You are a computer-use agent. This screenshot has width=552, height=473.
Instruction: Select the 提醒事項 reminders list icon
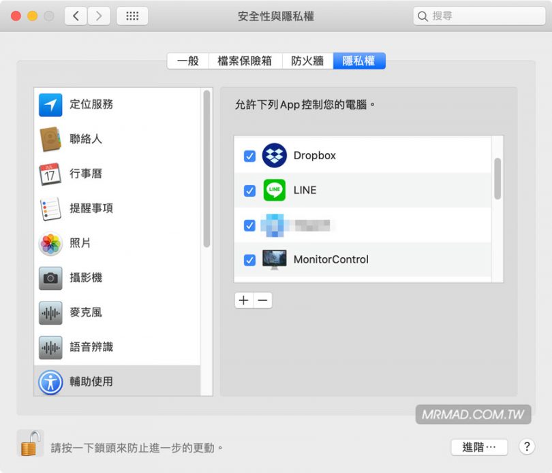(50, 208)
